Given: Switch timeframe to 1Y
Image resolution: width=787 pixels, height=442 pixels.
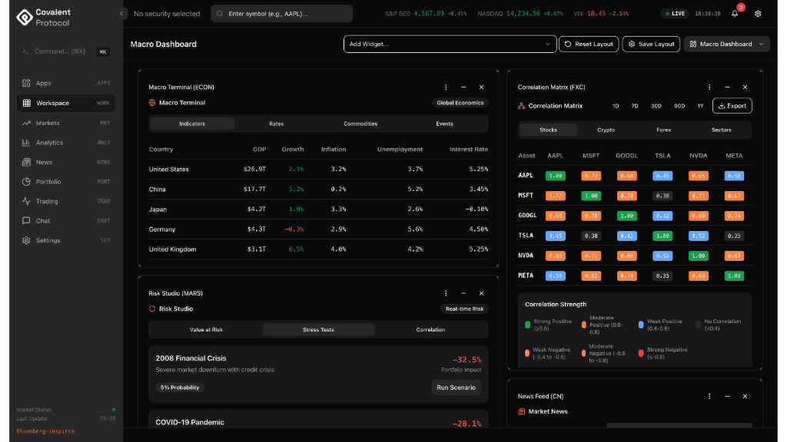Looking at the screenshot, I should click(x=700, y=106).
